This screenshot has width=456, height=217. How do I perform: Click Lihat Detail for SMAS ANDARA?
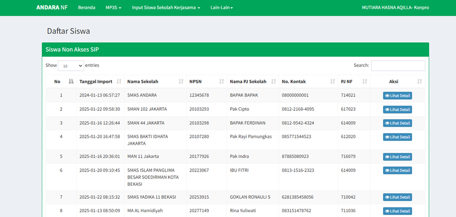(397, 96)
